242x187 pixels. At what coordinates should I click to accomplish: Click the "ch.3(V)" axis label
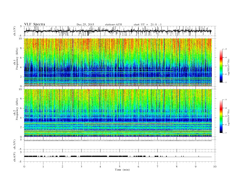15,145
